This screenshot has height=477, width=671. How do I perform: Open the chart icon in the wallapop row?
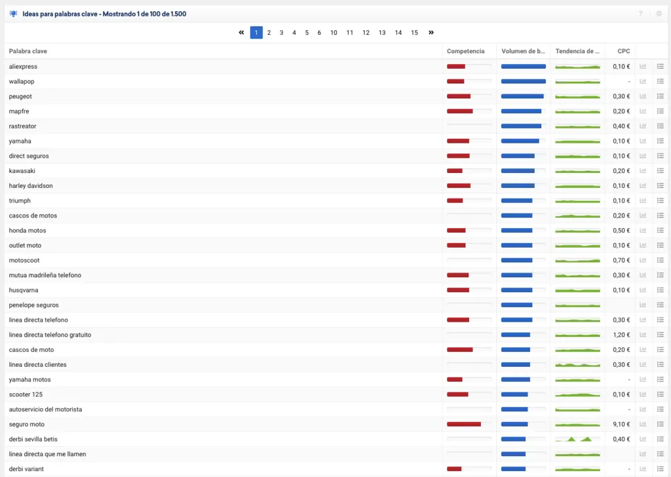click(643, 81)
